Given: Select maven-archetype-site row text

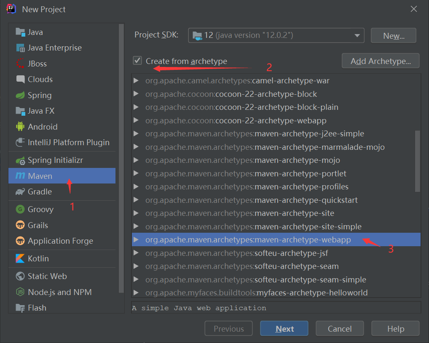Looking at the screenshot, I should pyautogui.click(x=240, y=213).
